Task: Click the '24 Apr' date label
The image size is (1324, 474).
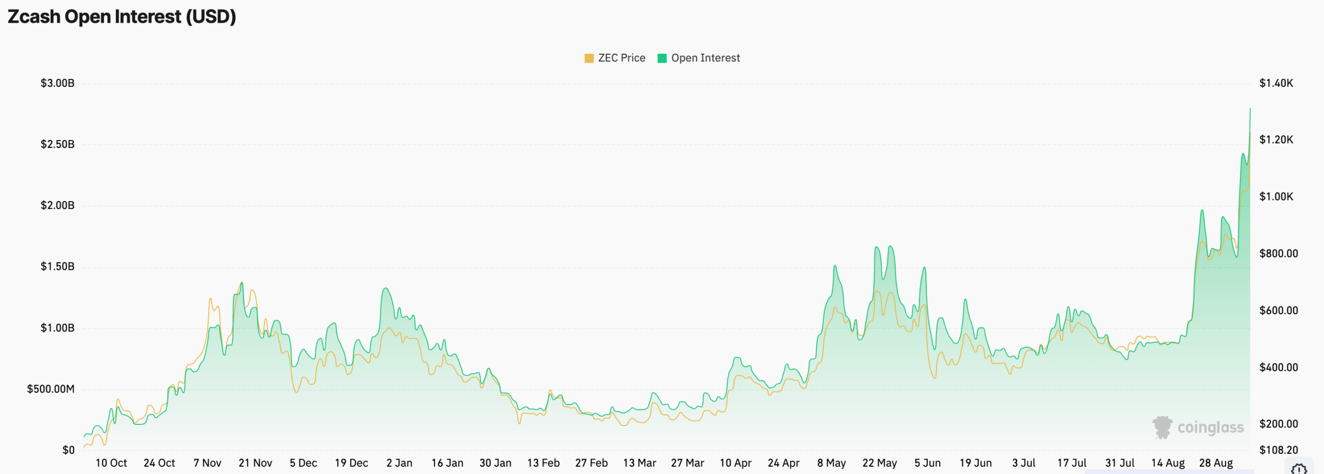Action: click(x=784, y=463)
